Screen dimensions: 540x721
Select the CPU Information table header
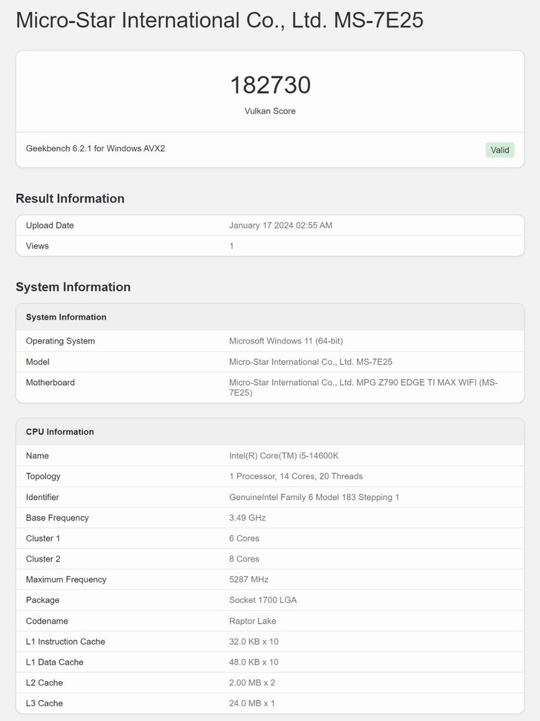pyautogui.click(x=60, y=432)
